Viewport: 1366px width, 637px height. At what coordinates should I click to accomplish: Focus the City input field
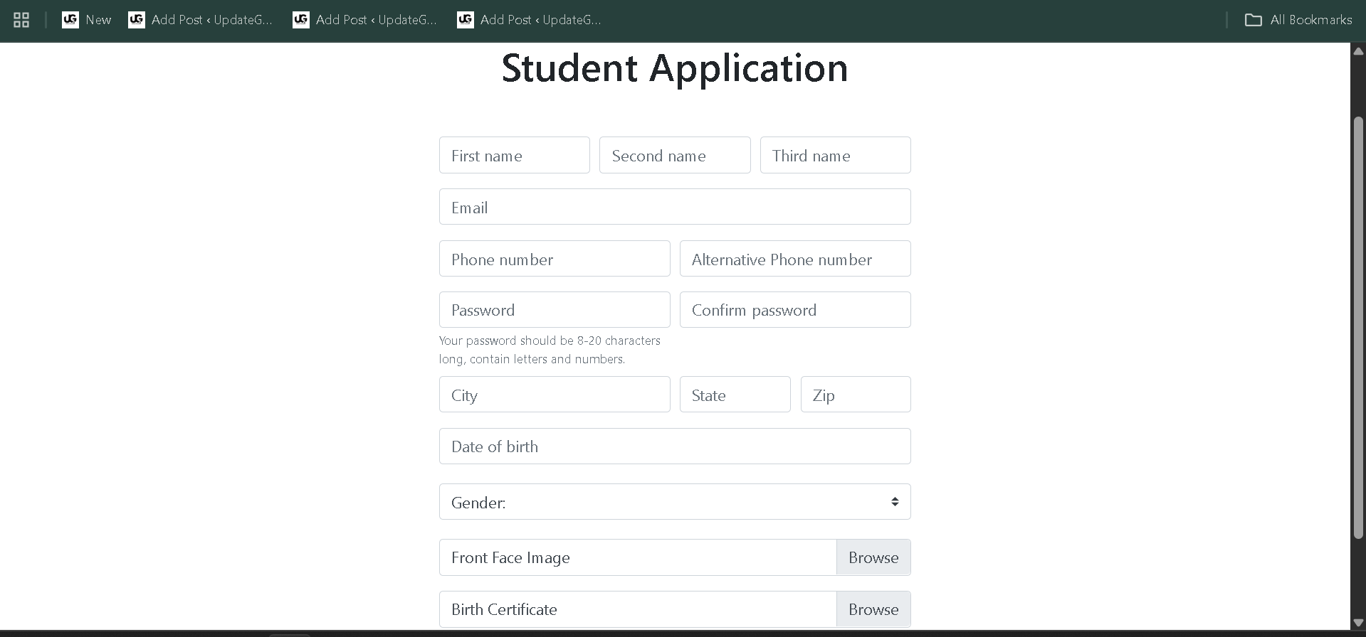(554, 395)
